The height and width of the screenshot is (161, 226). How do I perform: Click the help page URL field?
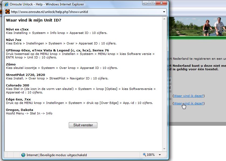pyautogui.click(x=86, y=12)
